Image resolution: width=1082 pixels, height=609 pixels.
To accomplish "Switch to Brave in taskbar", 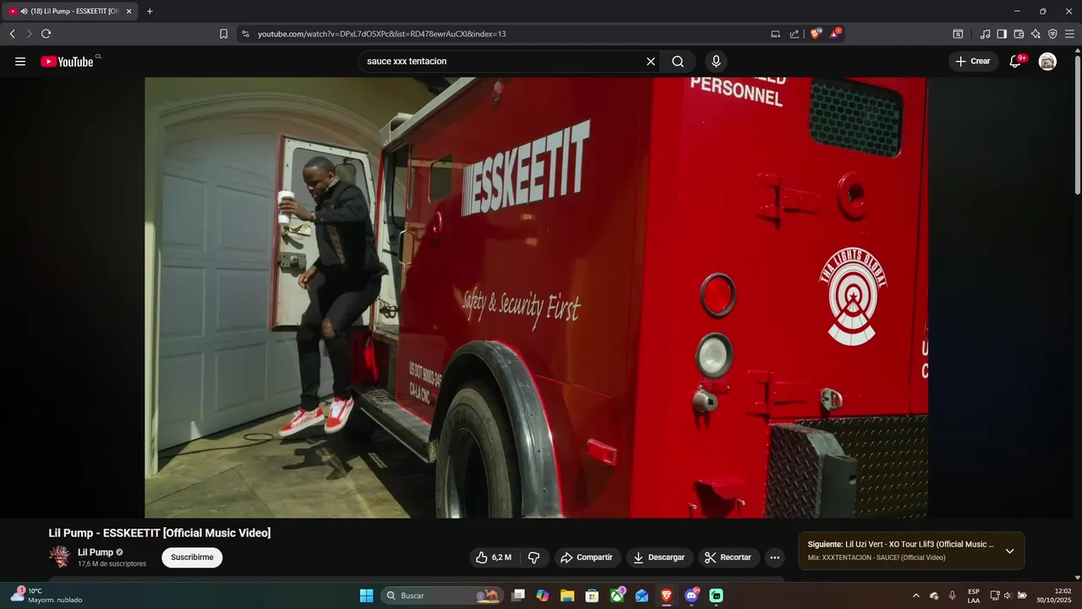I will [x=667, y=595].
